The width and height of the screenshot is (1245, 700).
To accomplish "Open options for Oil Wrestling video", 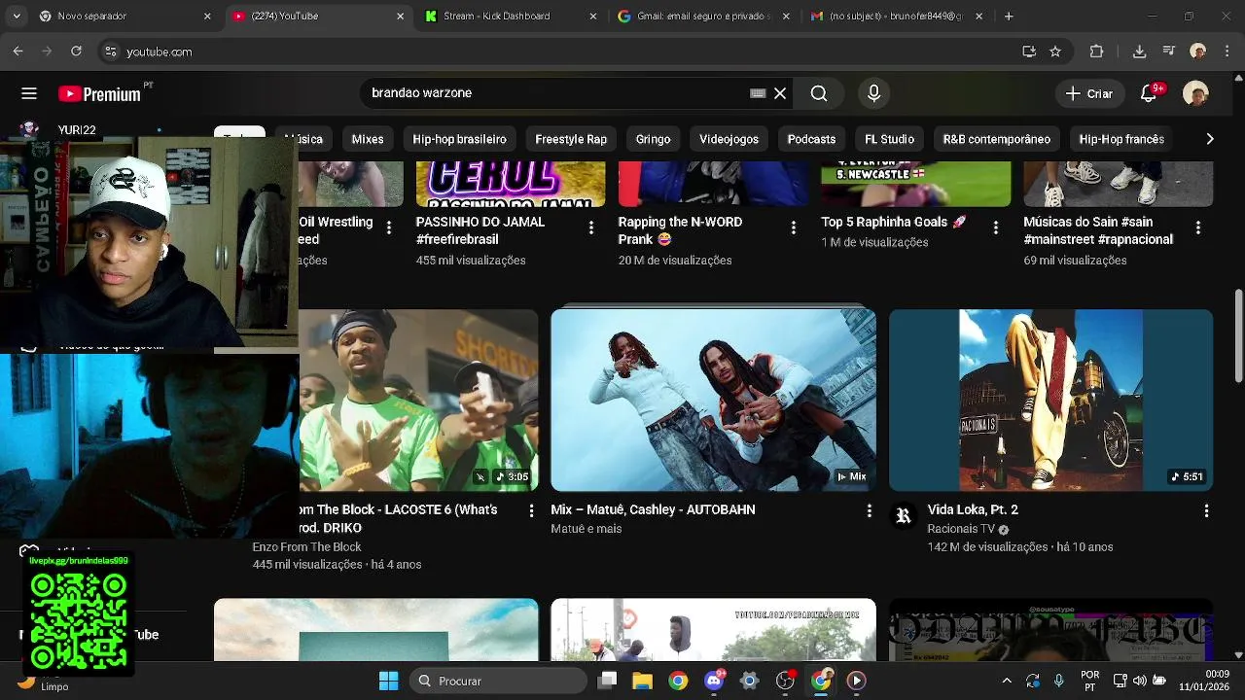I will point(389,227).
